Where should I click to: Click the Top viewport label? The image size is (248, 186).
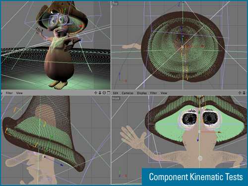point(115,3)
